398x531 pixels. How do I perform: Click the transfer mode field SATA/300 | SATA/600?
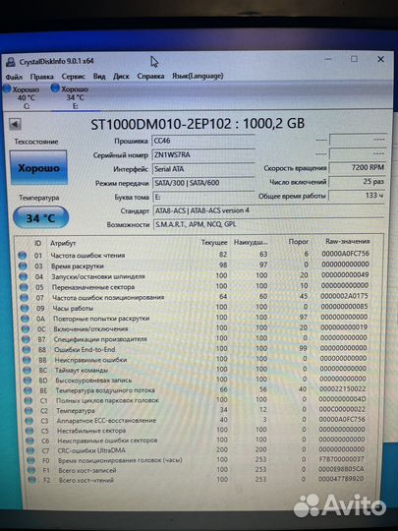(203, 183)
